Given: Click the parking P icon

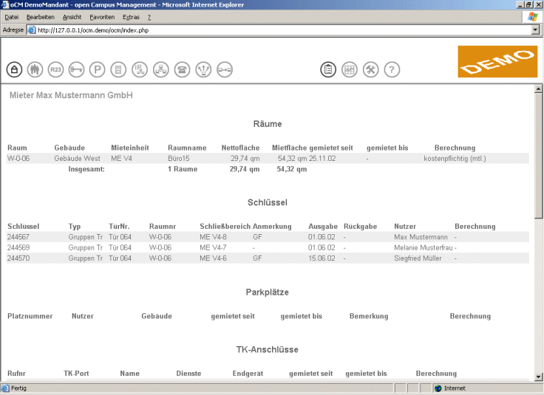Looking at the screenshot, I should (x=97, y=69).
